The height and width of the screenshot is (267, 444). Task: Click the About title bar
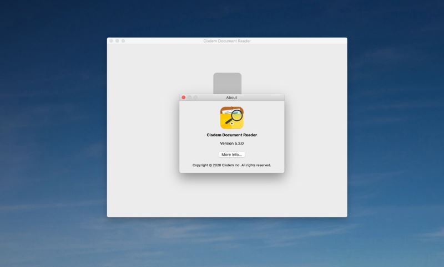click(231, 97)
